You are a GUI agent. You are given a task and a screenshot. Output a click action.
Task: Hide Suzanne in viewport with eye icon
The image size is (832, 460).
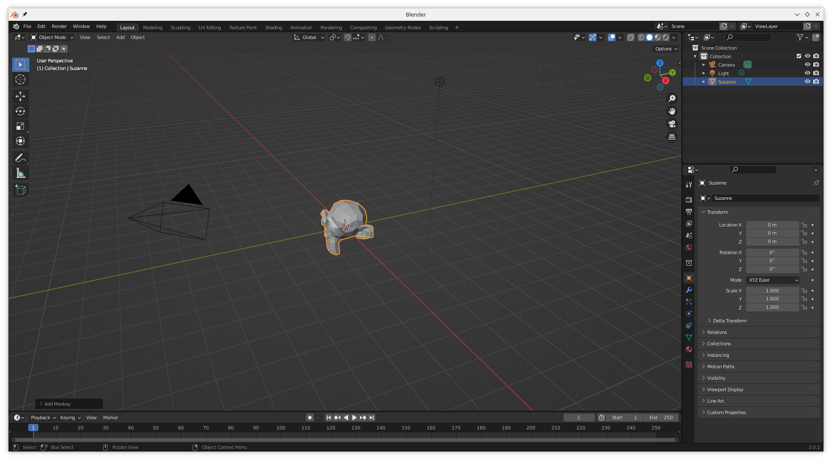pyautogui.click(x=807, y=81)
